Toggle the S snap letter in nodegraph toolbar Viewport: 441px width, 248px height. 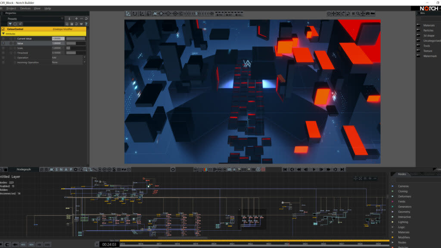(x=56, y=170)
